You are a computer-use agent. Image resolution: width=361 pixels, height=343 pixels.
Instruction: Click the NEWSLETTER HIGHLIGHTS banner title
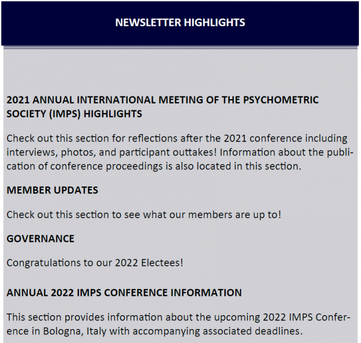[180, 23]
